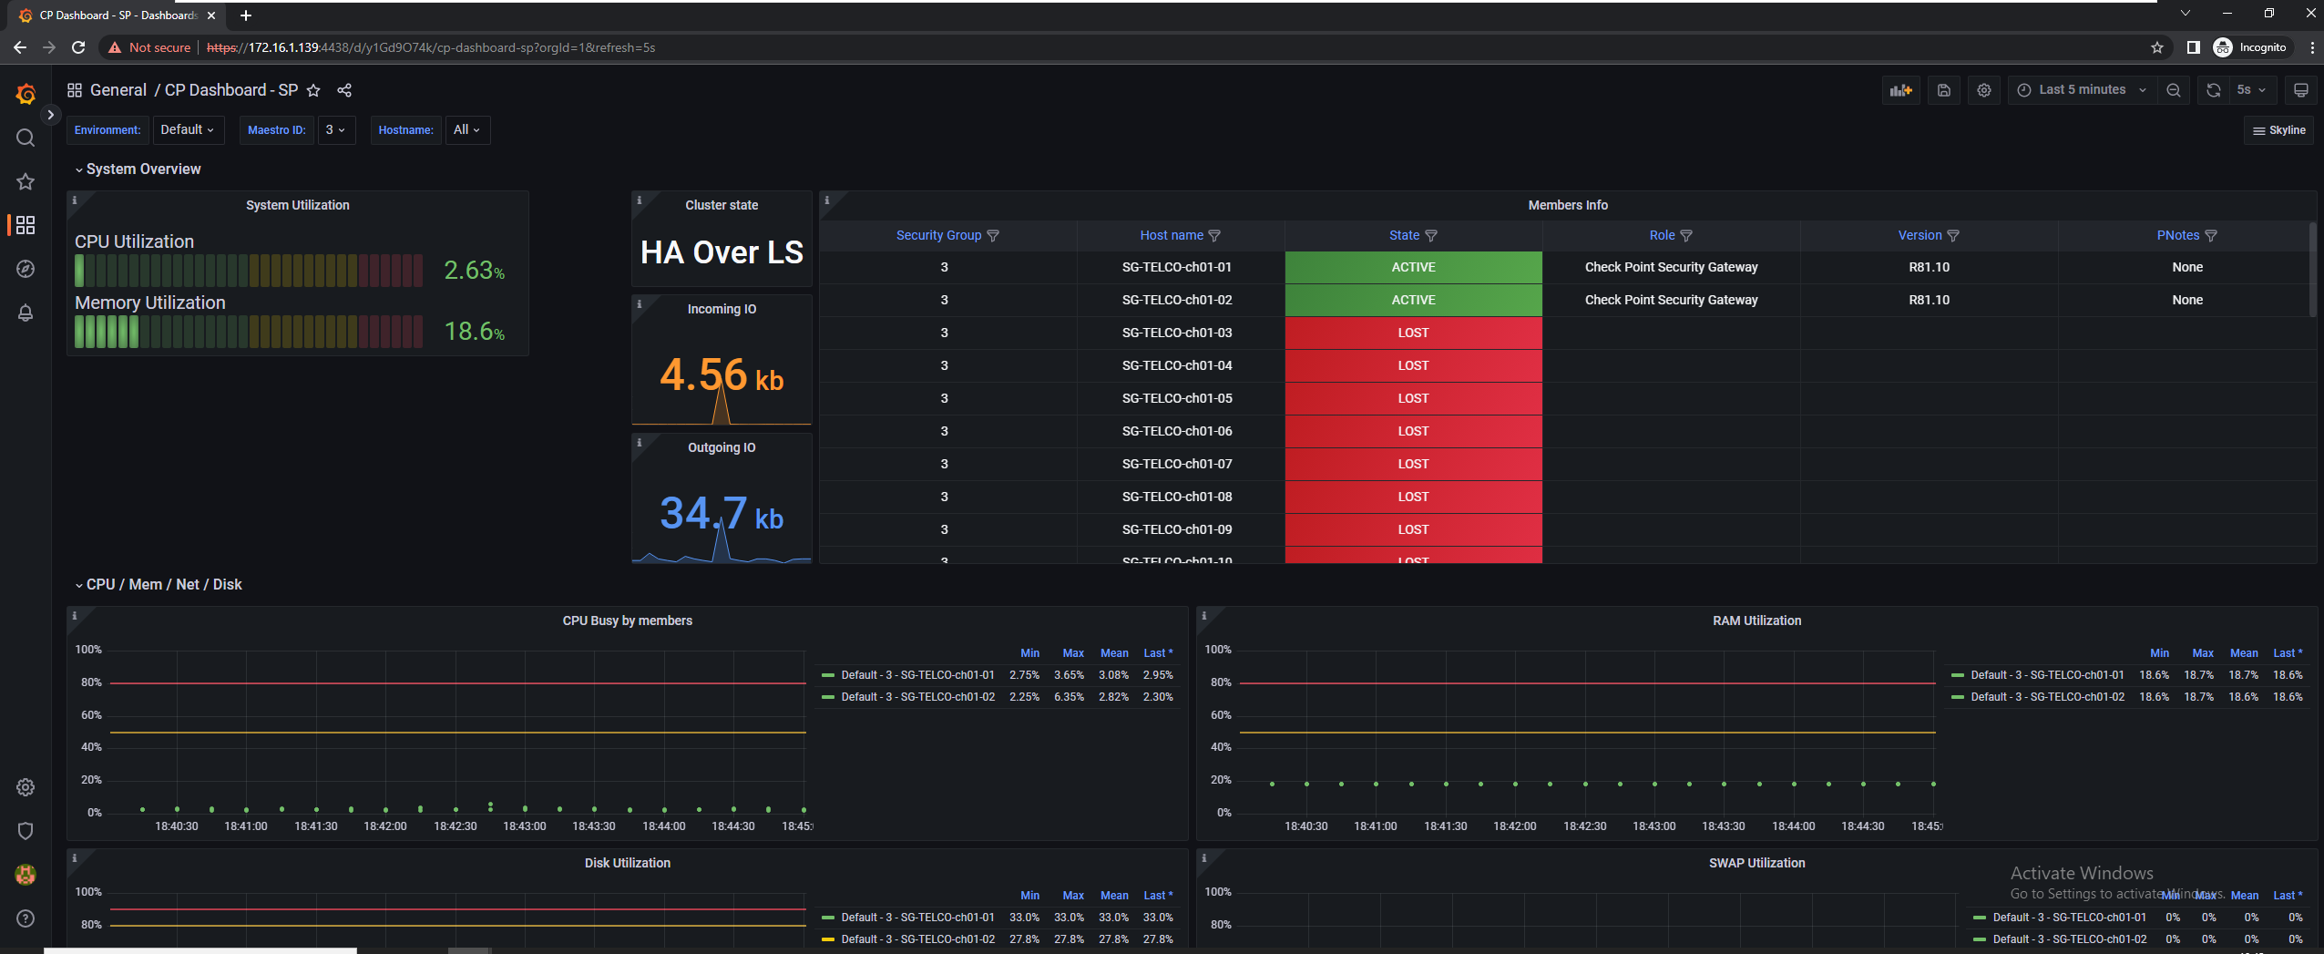Open CPU Busy by members panel title menu
2324x954 pixels.
(627, 621)
